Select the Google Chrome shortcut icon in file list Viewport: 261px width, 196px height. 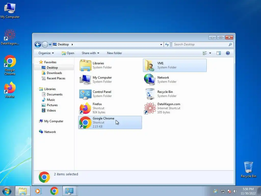85,122
